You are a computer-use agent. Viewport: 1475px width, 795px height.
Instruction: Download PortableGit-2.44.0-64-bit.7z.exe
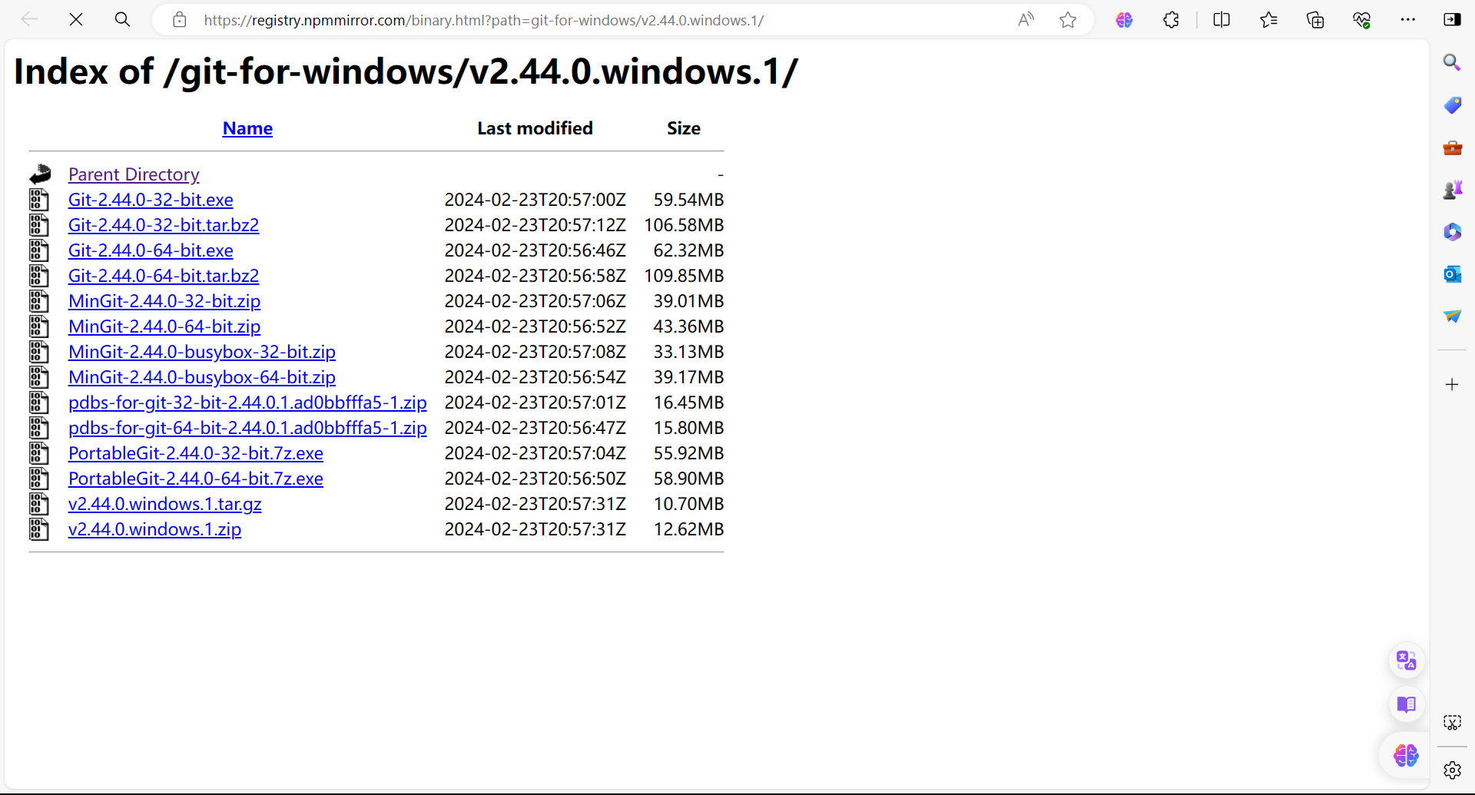196,479
